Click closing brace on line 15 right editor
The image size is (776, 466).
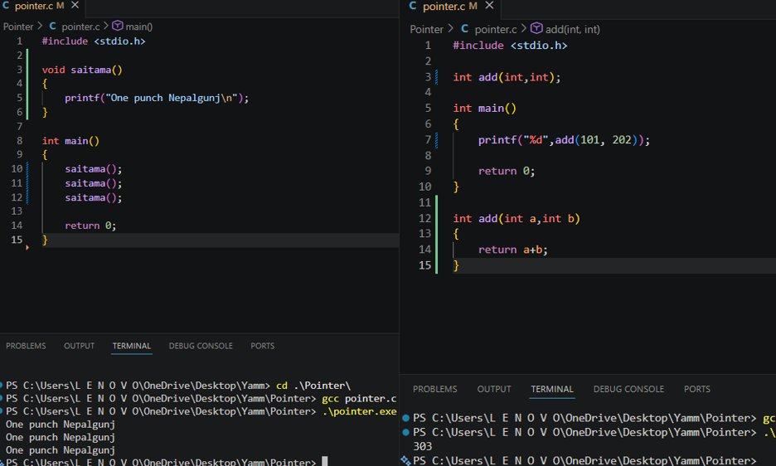456,265
